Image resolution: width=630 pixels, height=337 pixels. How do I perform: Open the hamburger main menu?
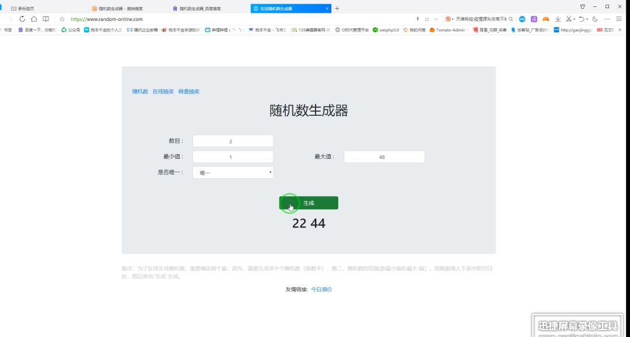point(619,19)
